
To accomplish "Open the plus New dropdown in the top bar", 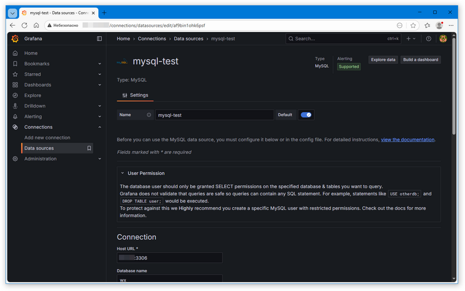I will (411, 39).
